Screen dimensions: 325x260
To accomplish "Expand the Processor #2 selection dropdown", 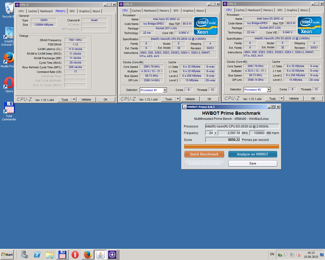I will click(x=269, y=90).
